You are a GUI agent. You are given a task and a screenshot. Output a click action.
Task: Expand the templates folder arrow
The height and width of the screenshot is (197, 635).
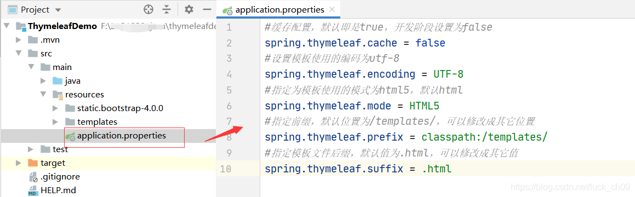tap(56, 122)
